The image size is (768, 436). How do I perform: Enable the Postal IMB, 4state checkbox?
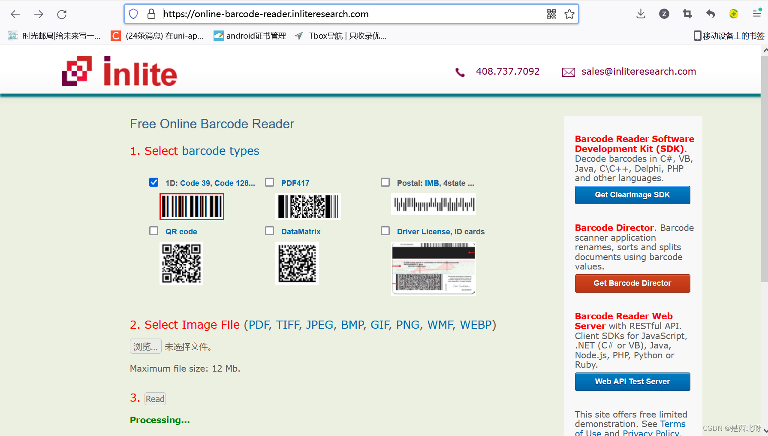[386, 182]
